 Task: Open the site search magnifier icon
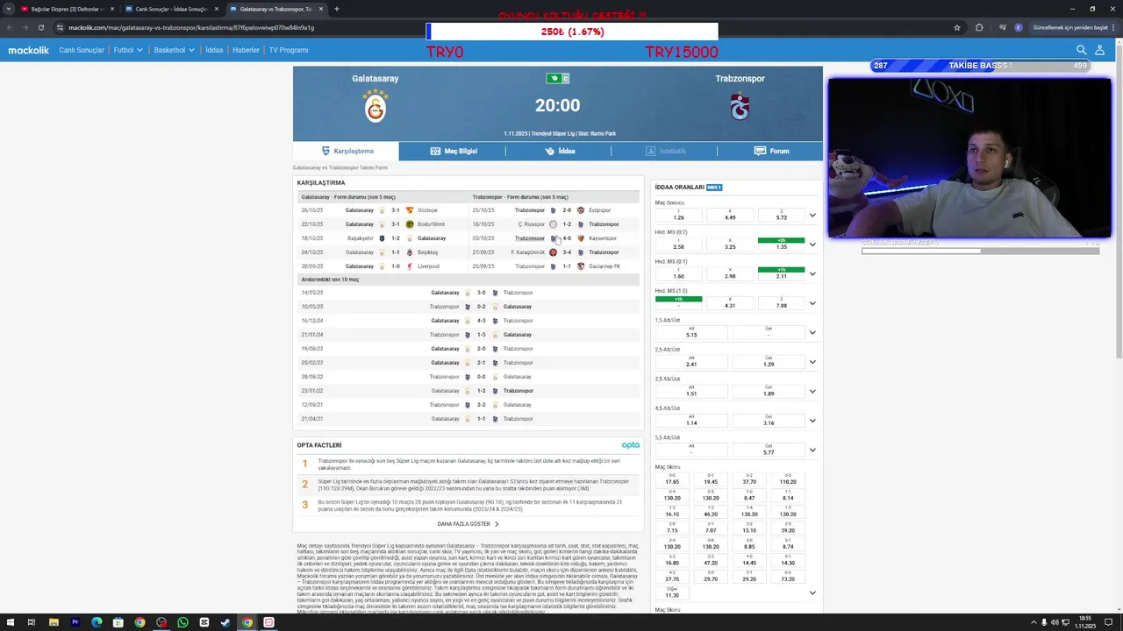1082,50
